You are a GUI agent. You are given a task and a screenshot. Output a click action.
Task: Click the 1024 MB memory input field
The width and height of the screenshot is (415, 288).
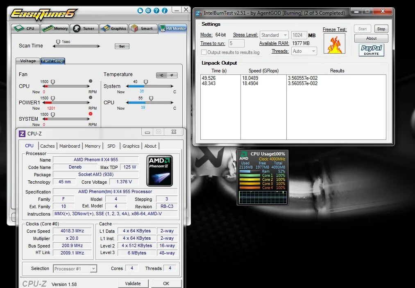(299, 35)
